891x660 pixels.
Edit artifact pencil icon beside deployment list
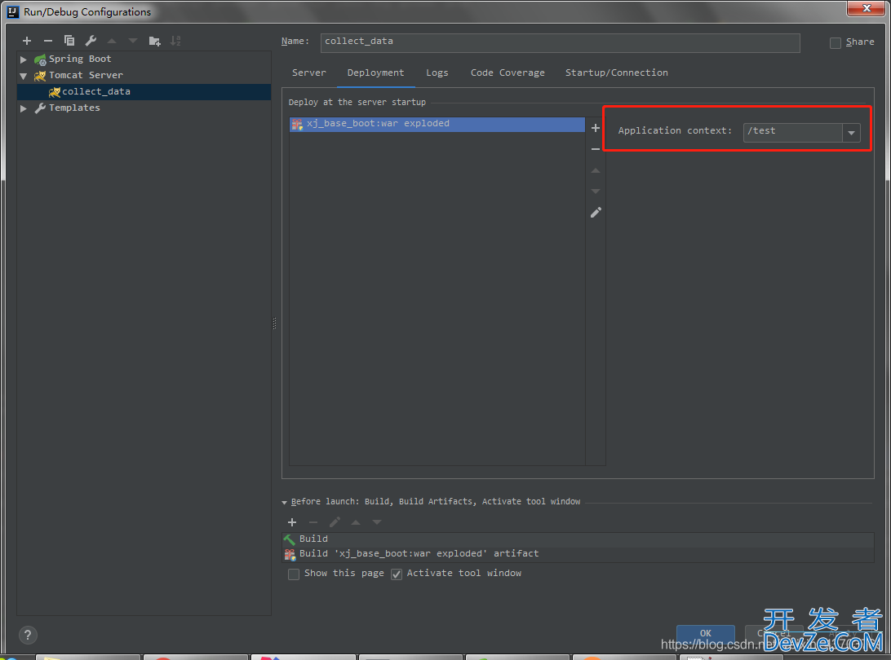click(x=596, y=213)
